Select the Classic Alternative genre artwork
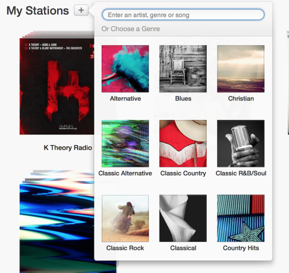 click(x=125, y=144)
